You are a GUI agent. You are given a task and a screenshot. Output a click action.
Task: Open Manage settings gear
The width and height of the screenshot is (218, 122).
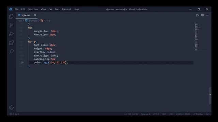click(11, 107)
